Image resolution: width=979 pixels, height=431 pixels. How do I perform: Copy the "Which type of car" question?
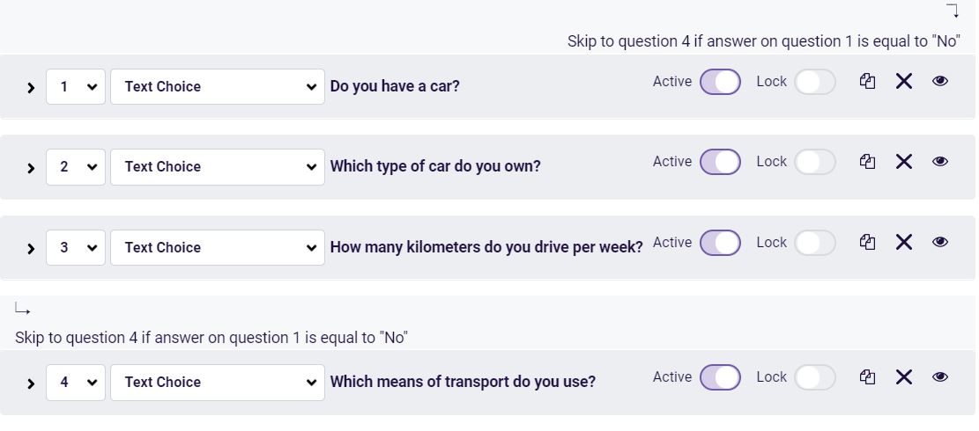[x=867, y=161]
